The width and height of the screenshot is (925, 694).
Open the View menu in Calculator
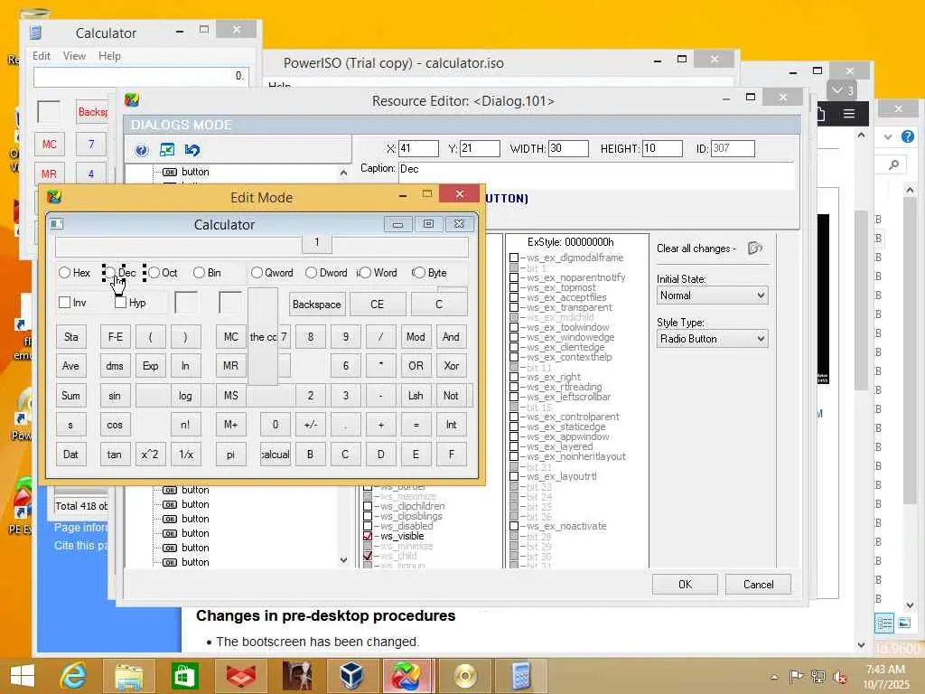74,55
